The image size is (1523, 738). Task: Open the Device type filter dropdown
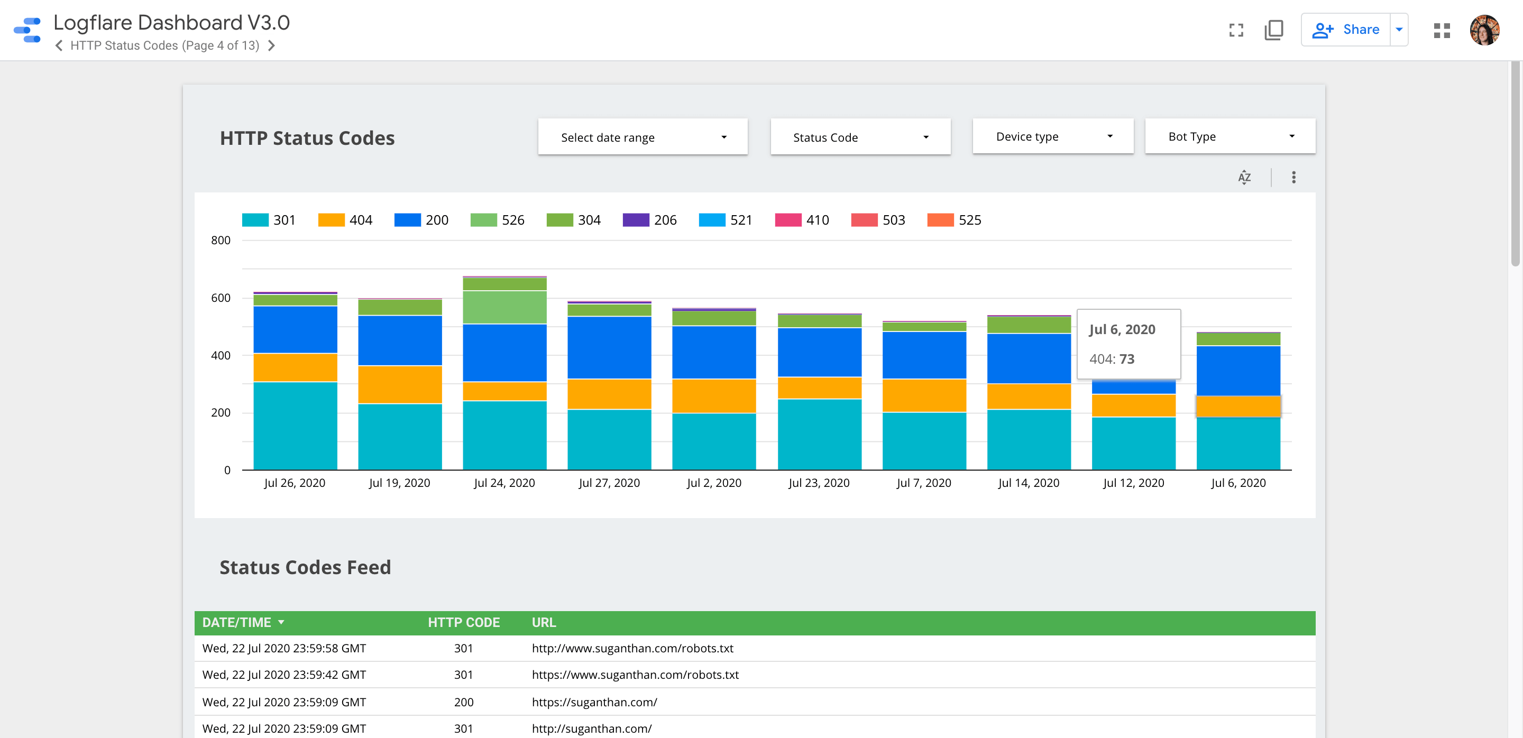pyautogui.click(x=1052, y=136)
